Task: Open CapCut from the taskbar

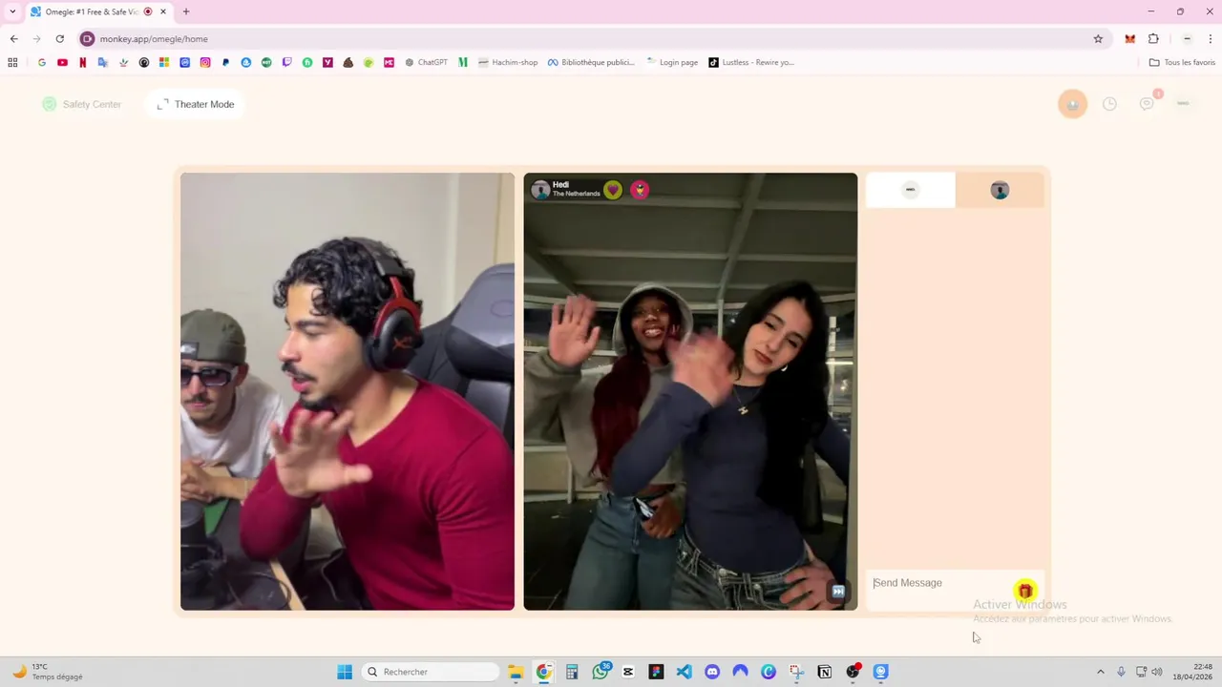Action: 628,672
